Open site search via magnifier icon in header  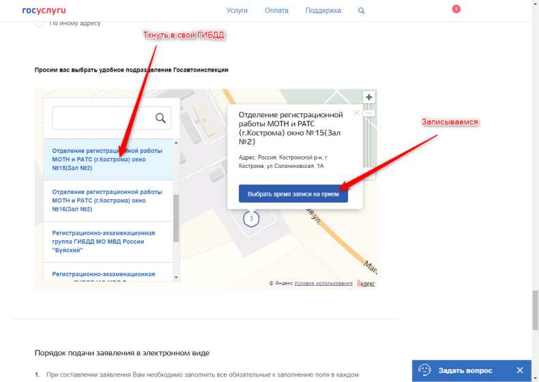(x=362, y=11)
